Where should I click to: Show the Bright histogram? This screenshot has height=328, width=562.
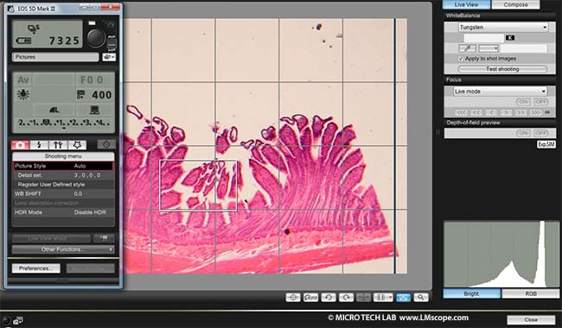472,293
